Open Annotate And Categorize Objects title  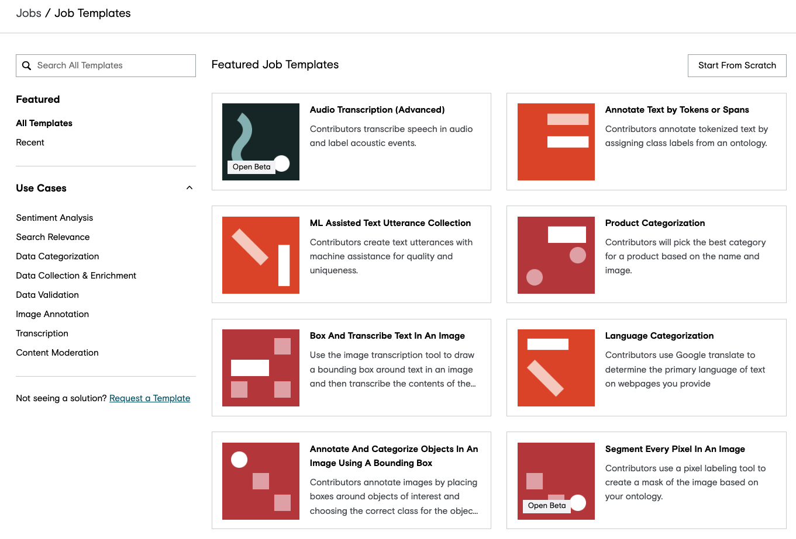[x=394, y=456]
